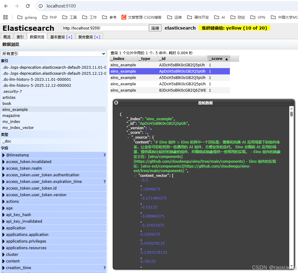This screenshot has width=298, height=273.
Task: Select the book index
Action: coord(54,104)
